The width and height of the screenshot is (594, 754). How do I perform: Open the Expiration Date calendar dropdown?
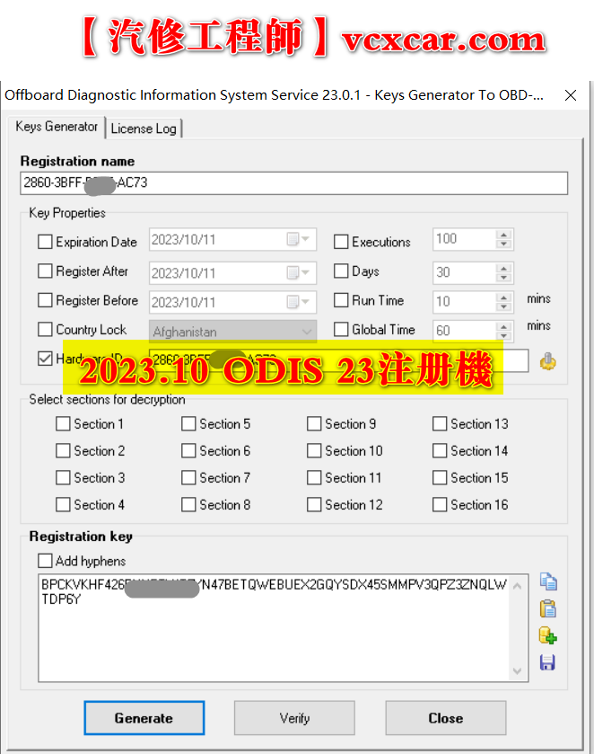point(298,239)
